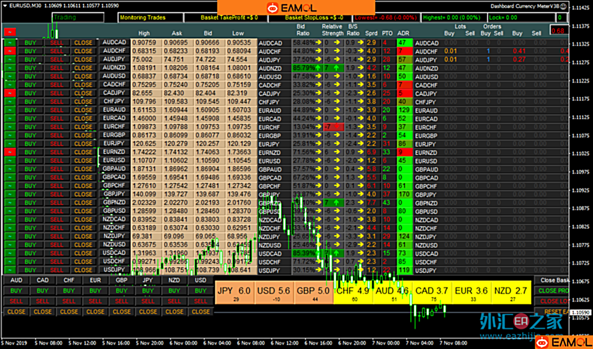This screenshot has width=593, height=349.
Task: Click the orange JPY 6.0 strength tile
Action: pos(235,292)
